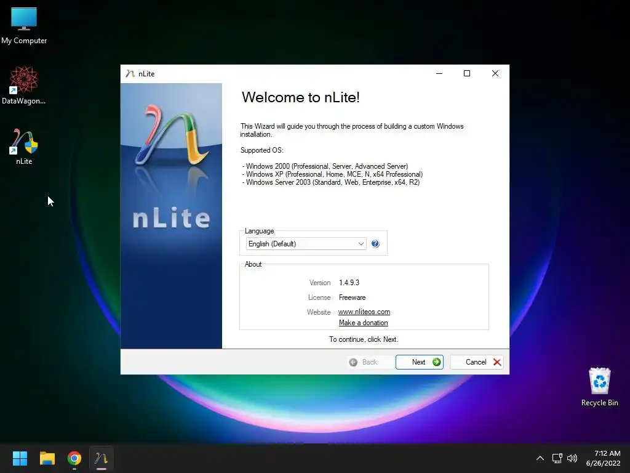
Task: Click the nLite logo in sidebar
Action: tap(172, 135)
